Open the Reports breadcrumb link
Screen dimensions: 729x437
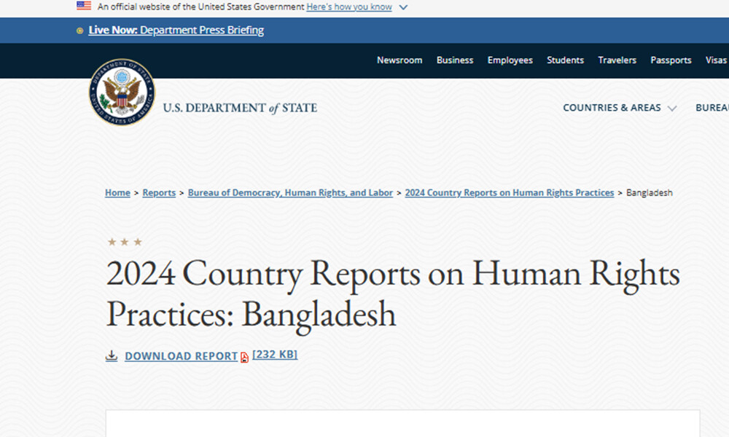[159, 193]
